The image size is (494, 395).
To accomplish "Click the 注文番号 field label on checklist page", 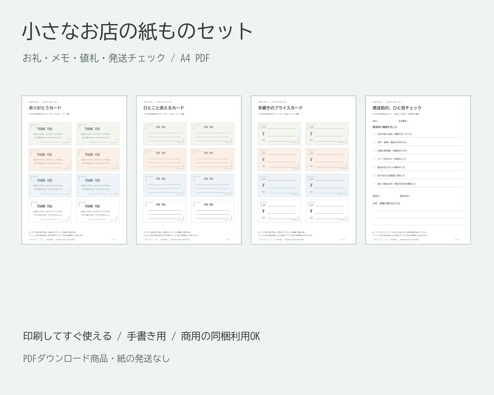I will (403, 121).
